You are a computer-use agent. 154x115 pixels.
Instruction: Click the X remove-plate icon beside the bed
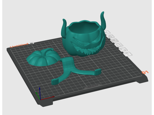[107, 32]
